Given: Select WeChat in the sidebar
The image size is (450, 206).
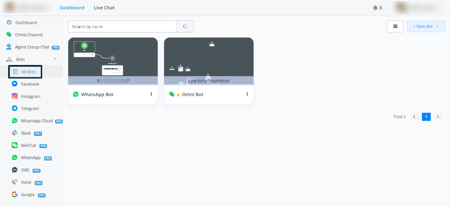Looking at the screenshot, I should point(28,145).
